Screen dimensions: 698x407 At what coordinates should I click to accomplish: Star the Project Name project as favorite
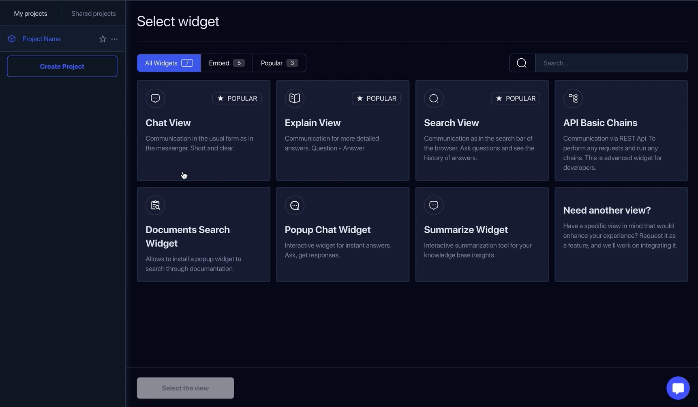coord(103,39)
